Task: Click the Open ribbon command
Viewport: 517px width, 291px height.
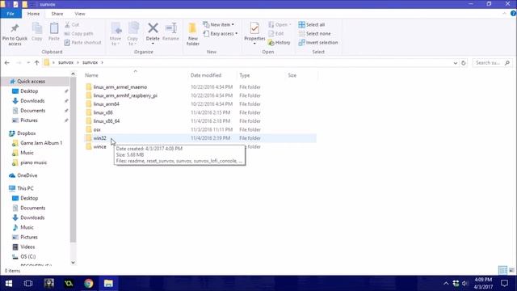Action: click(x=280, y=25)
